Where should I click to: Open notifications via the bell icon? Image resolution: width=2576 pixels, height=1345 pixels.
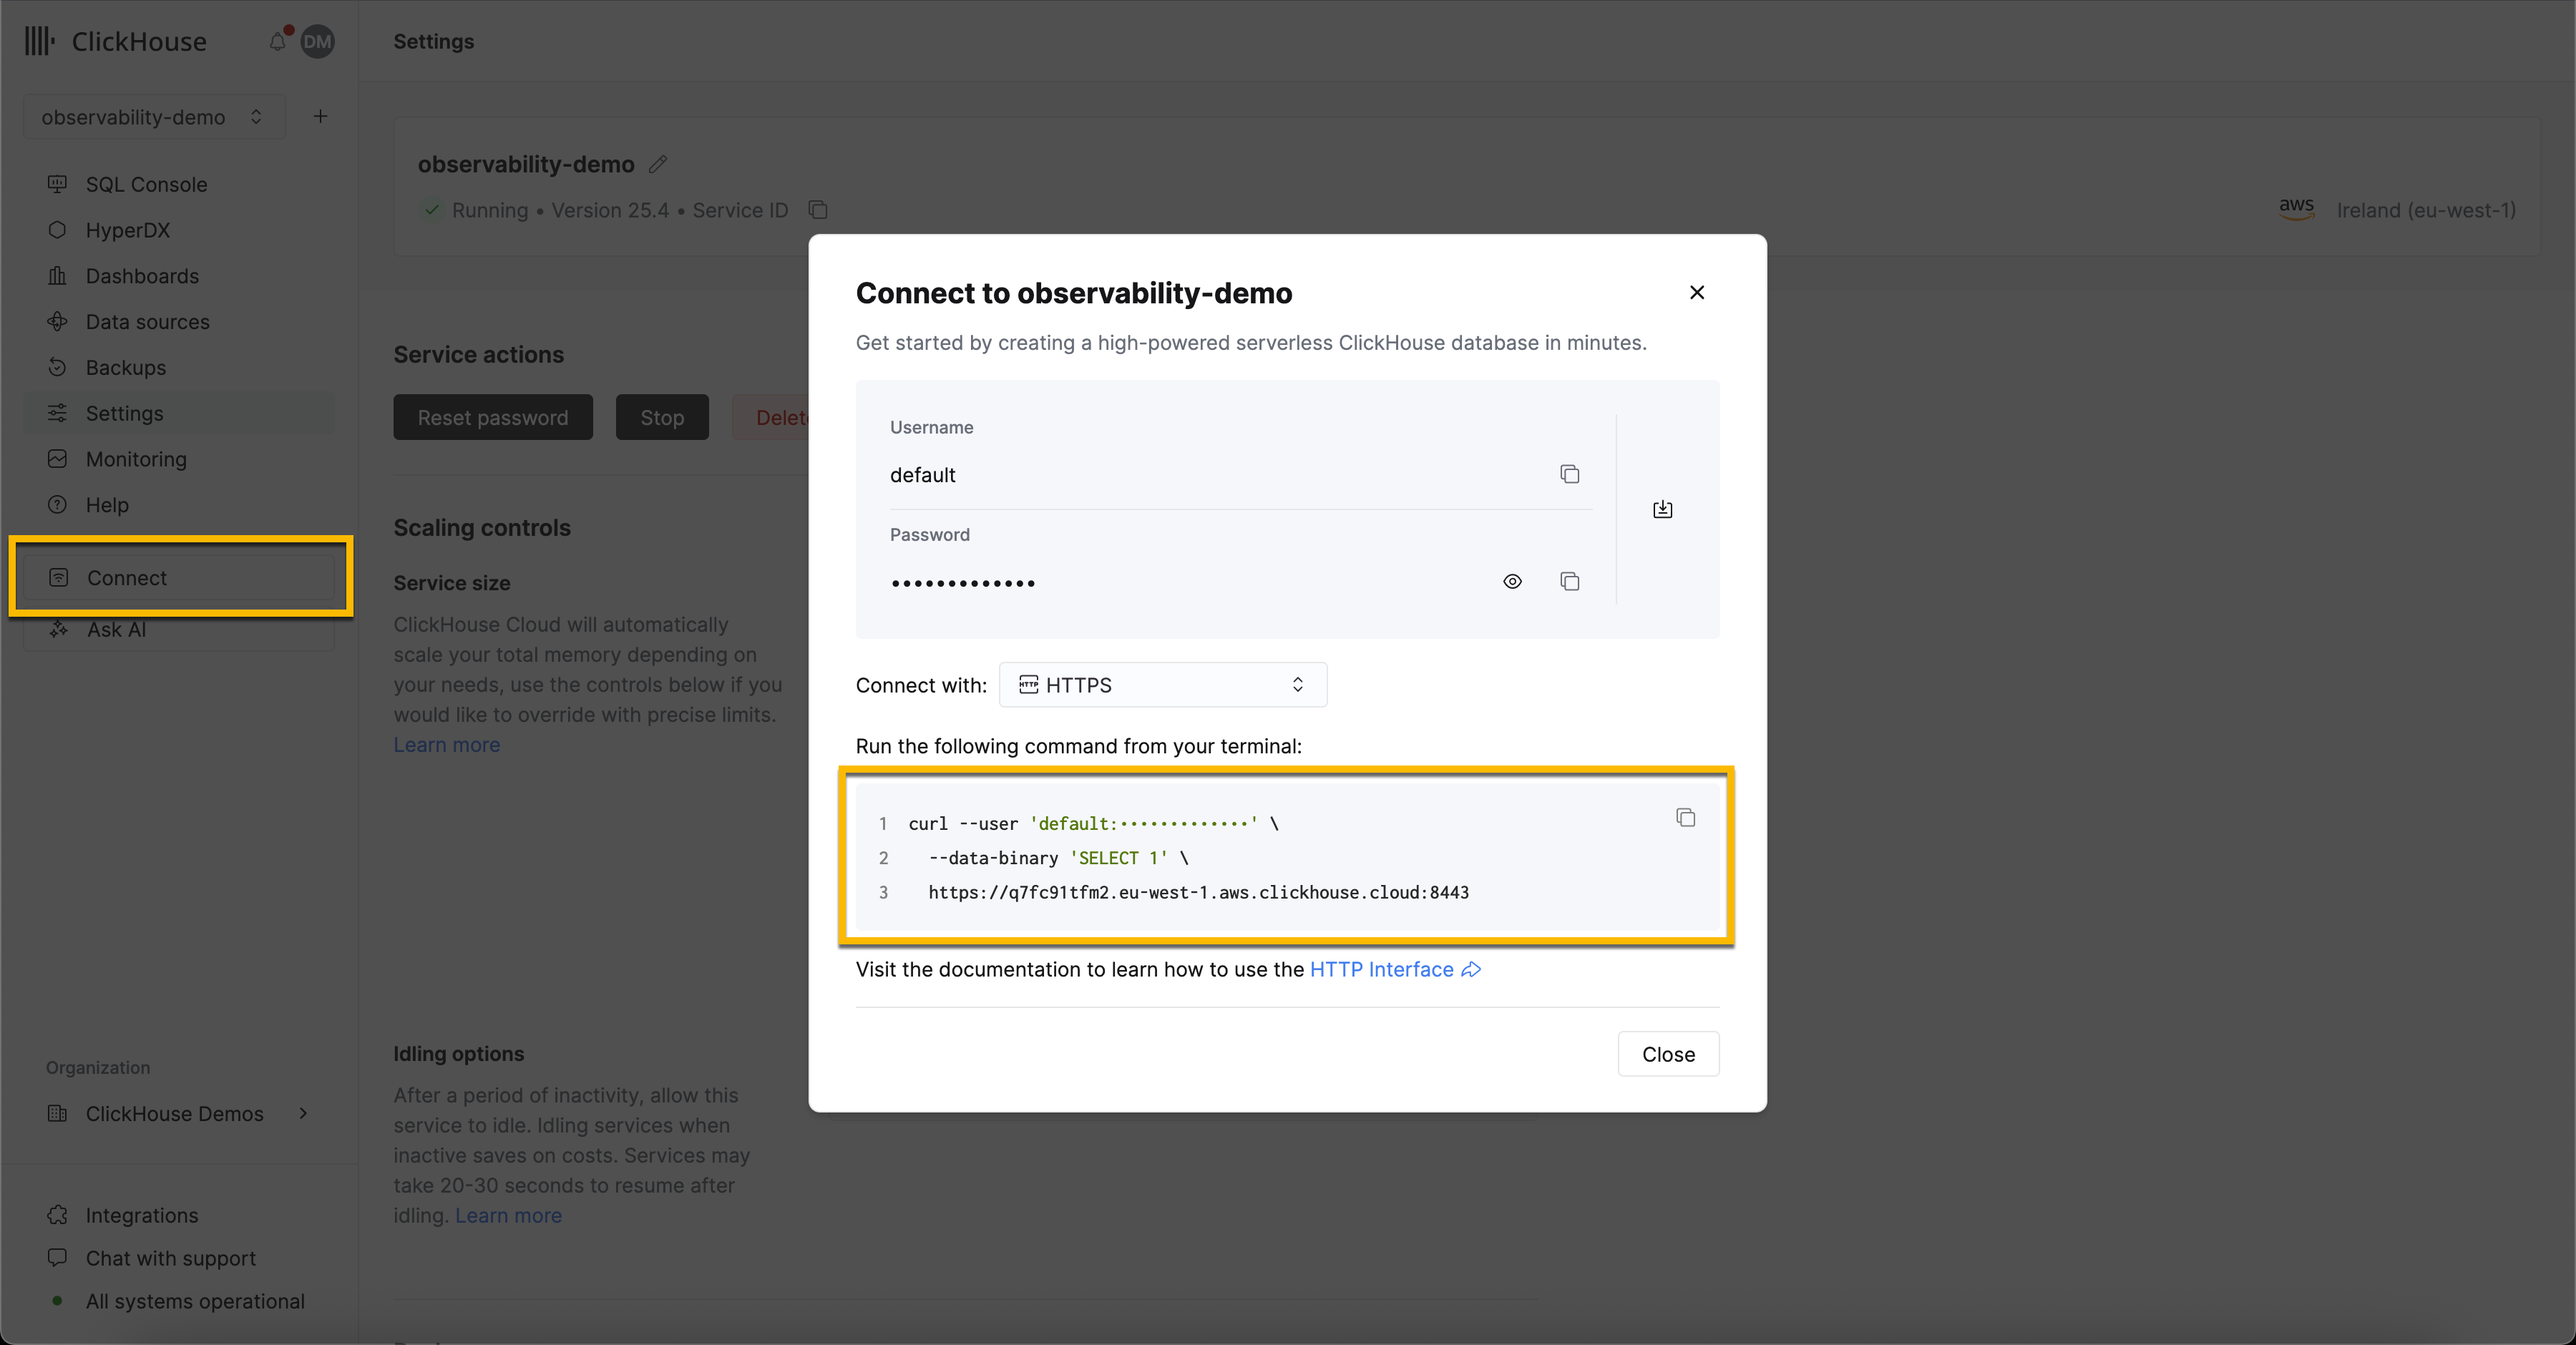pos(277,42)
